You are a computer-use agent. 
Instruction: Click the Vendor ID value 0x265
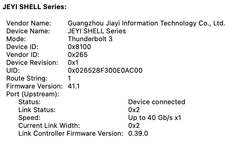(78, 55)
